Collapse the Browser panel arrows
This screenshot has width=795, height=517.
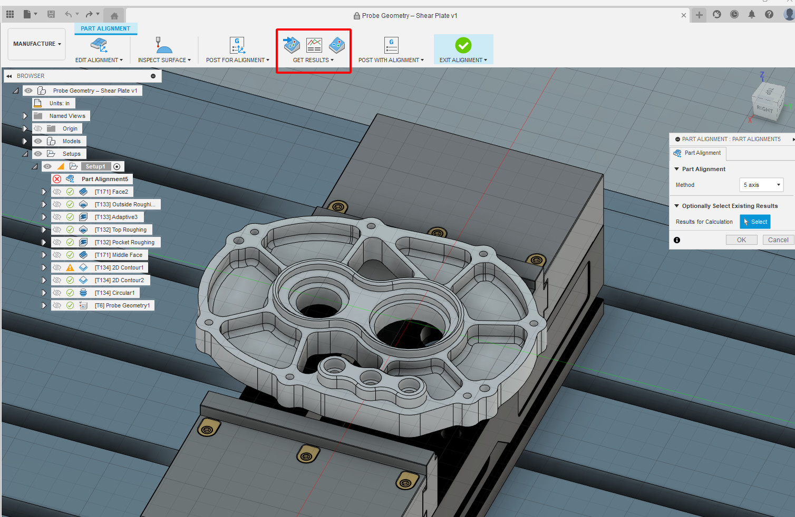coord(9,76)
